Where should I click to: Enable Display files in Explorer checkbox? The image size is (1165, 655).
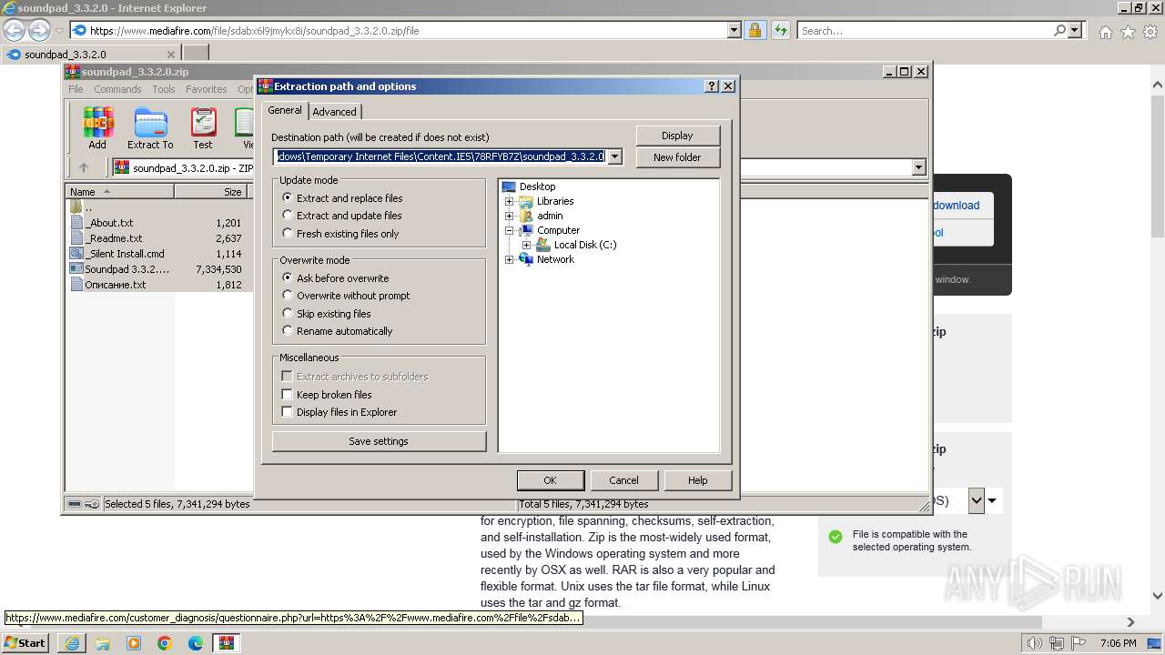(288, 412)
